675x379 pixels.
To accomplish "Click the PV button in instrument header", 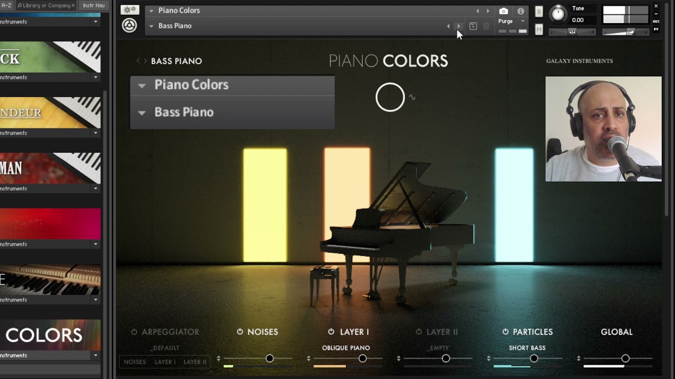I will [x=656, y=29].
